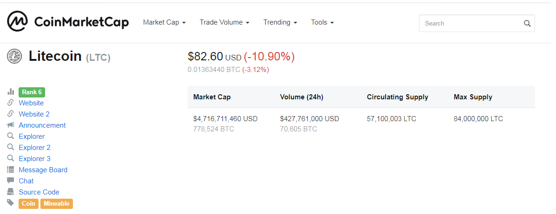Click the search magnifying glass icon
556x214 pixels.
(x=527, y=23)
